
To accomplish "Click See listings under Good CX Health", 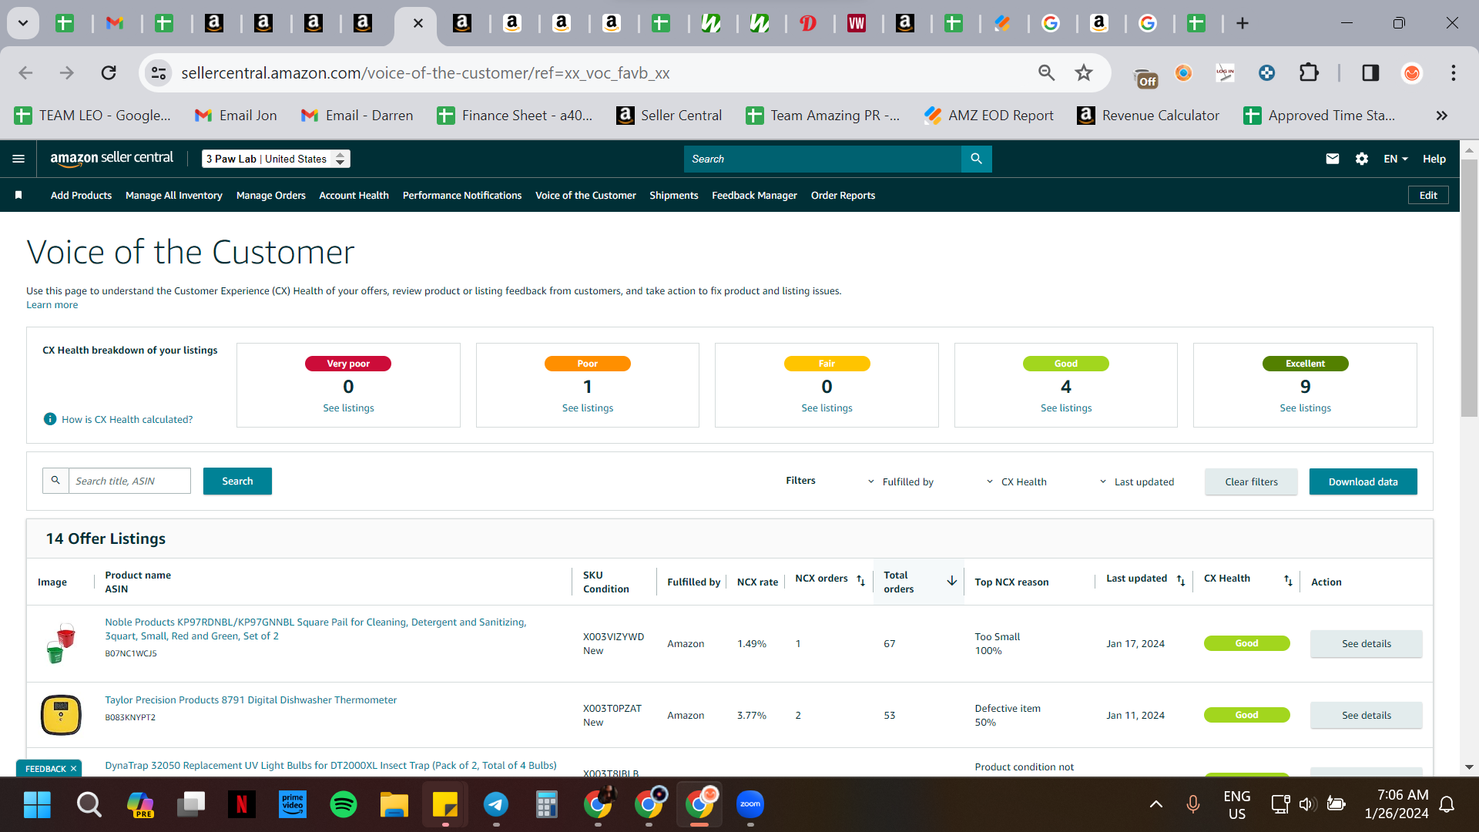I will click(1066, 408).
